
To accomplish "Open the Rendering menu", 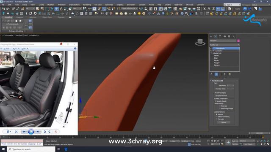I will pyautogui.click(x=87, y=5).
